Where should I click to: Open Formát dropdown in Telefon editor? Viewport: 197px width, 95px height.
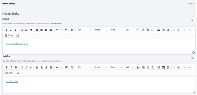99,67
